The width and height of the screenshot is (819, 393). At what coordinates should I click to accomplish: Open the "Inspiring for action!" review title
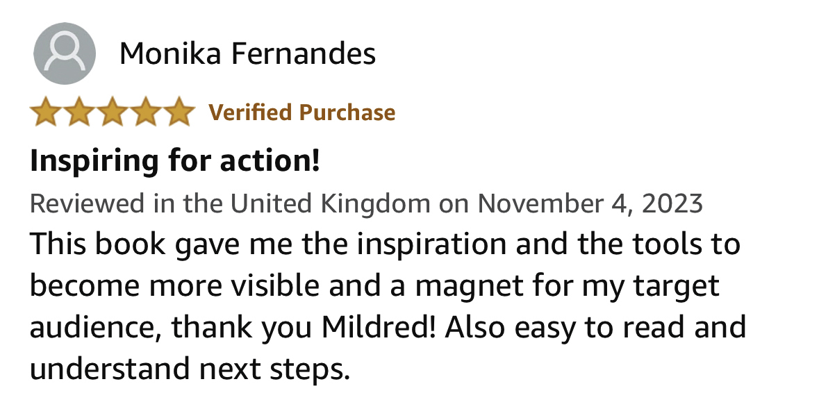[x=175, y=161]
